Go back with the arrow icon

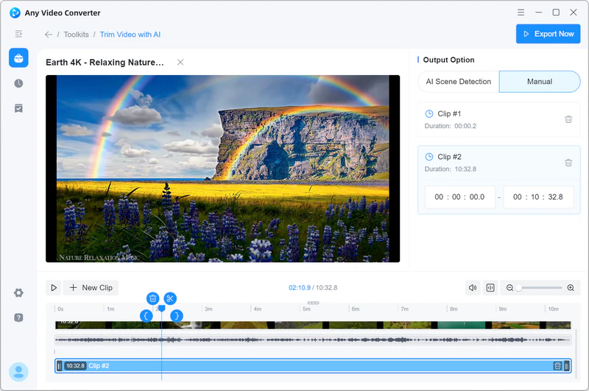click(x=49, y=35)
